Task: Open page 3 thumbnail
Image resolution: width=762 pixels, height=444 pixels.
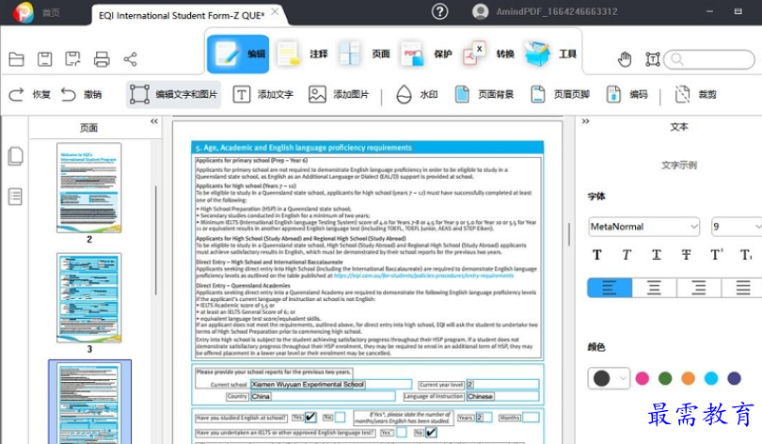Action: coord(89,298)
